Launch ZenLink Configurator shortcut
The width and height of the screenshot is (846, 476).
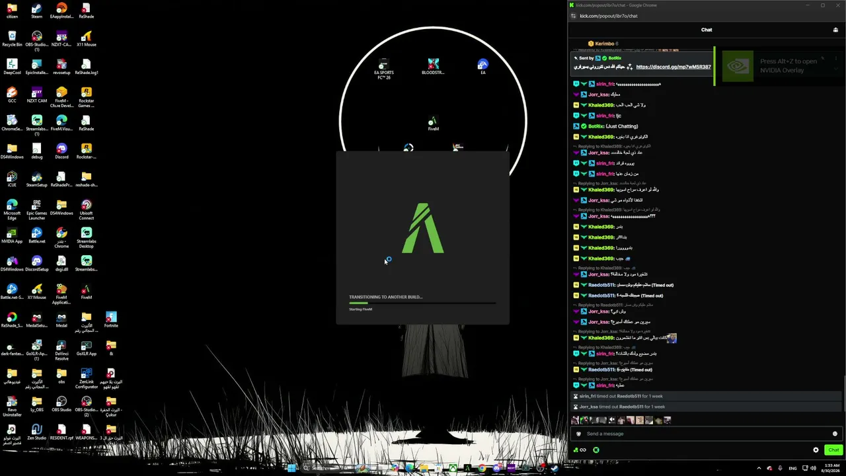[x=86, y=379]
